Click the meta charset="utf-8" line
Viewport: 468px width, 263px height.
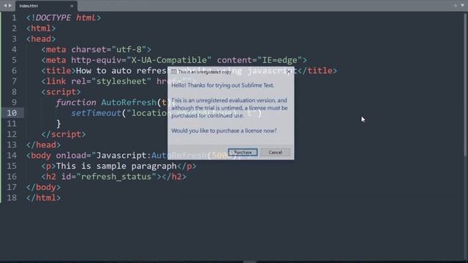click(96, 50)
